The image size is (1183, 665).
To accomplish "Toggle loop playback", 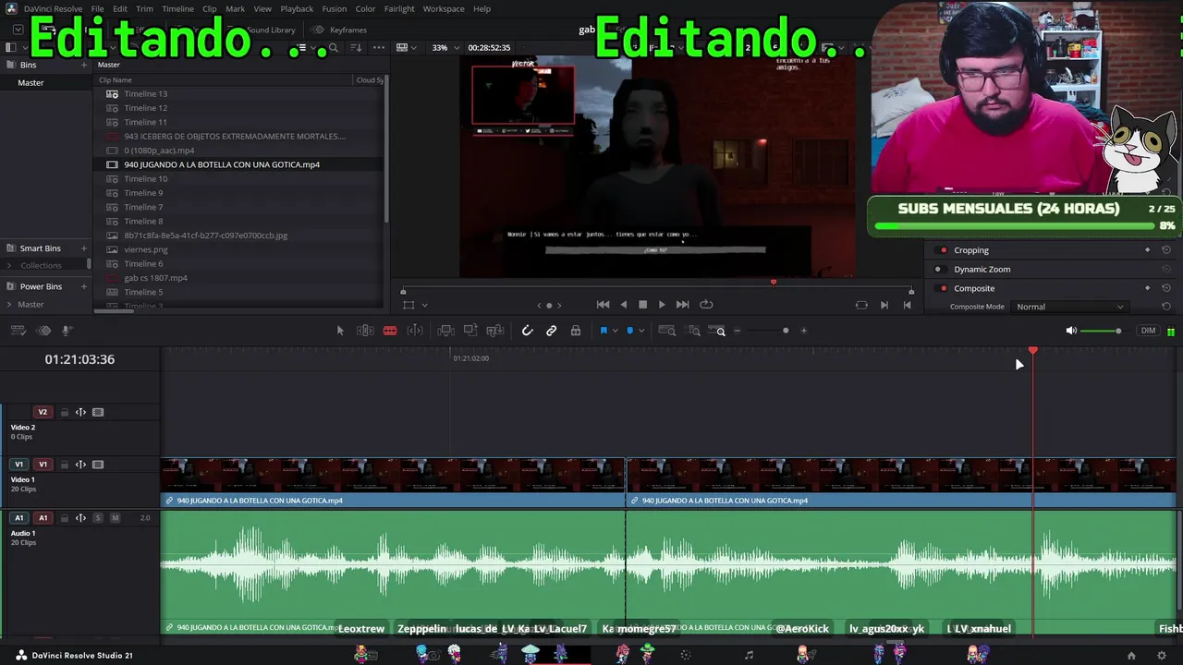I will [x=706, y=305].
